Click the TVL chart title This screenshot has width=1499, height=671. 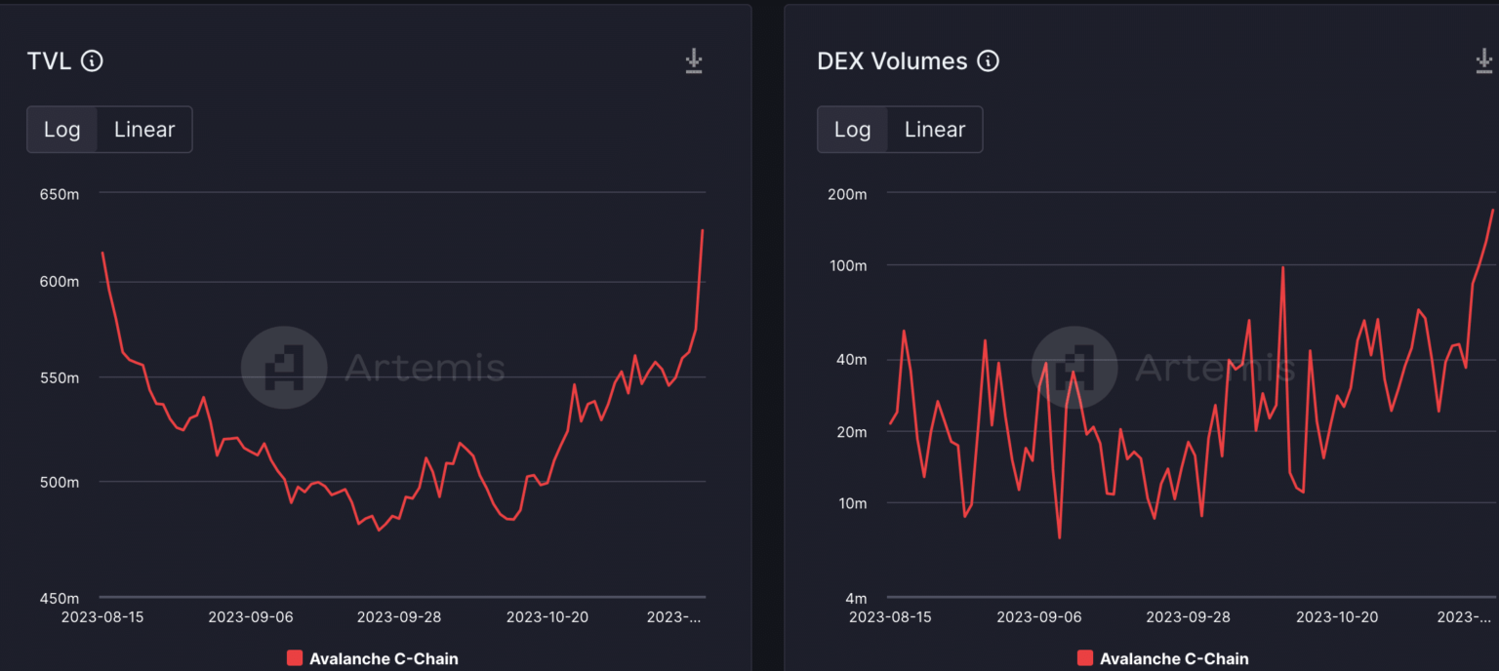49,61
